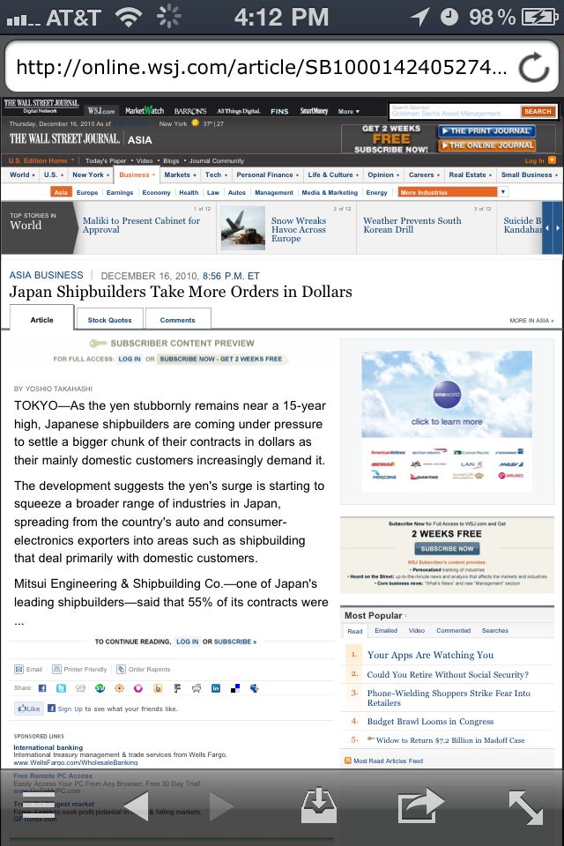The width and height of the screenshot is (564, 846).
Task: Open 'Weather Prevents South Korean Drill' story
Action: tap(412, 225)
